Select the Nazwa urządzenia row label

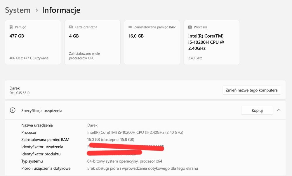pyautogui.click(x=37, y=125)
